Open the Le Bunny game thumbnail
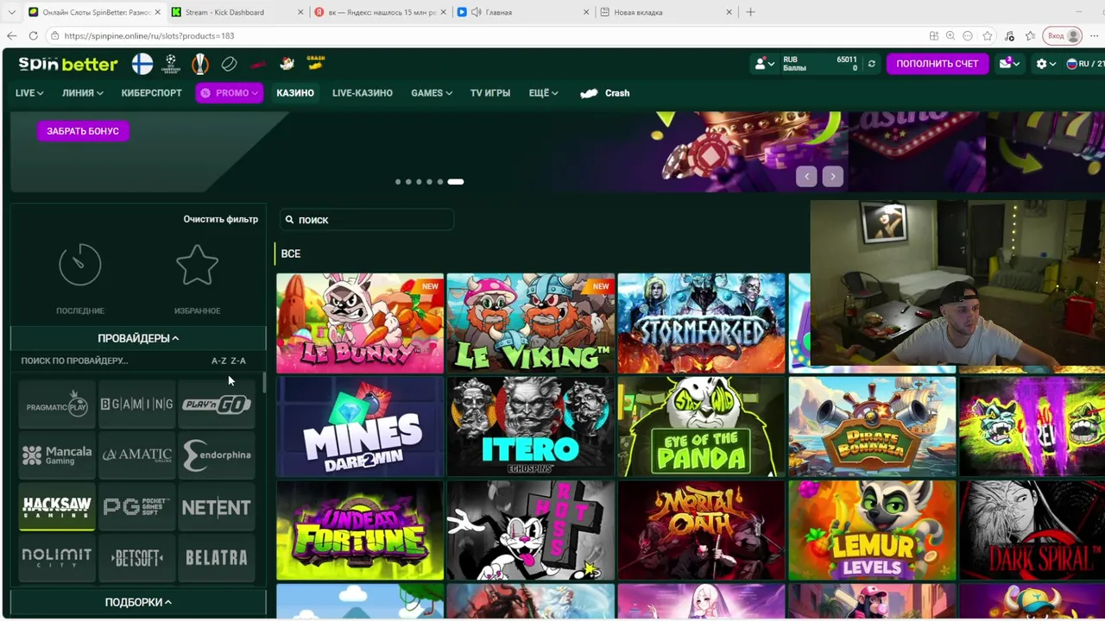This screenshot has width=1105, height=621. coord(360,323)
